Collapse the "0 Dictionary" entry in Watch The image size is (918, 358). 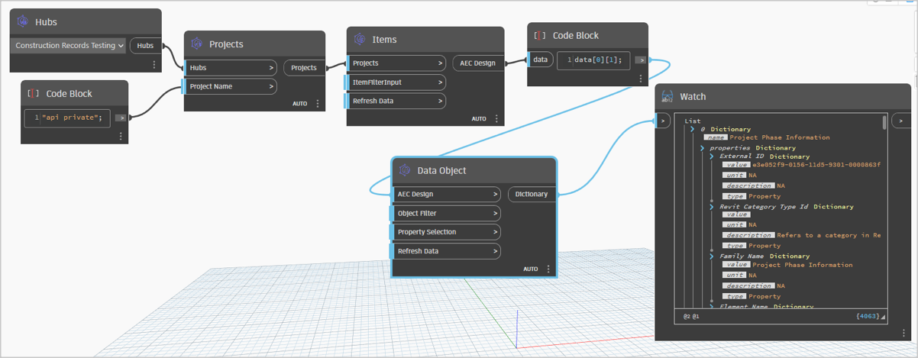pyautogui.click(x=692, y=130)
